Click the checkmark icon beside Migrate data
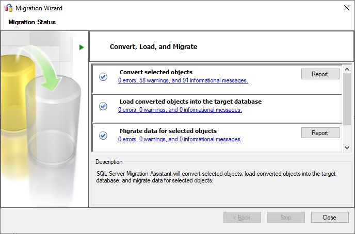The width and height of the screenshot is (355, 234). [103, 136]
